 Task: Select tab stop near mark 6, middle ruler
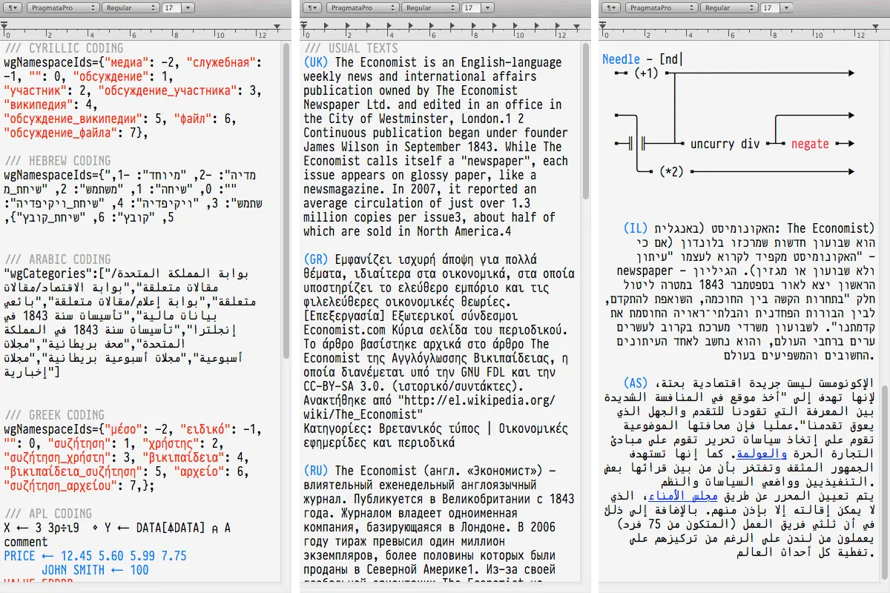point(432,26)
